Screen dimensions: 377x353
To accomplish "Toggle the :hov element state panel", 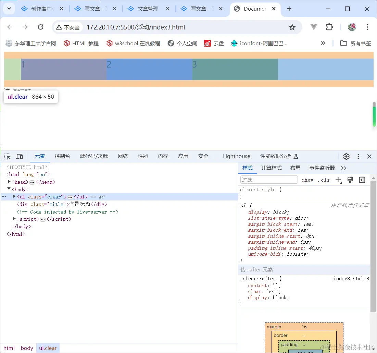I will 307,180.
